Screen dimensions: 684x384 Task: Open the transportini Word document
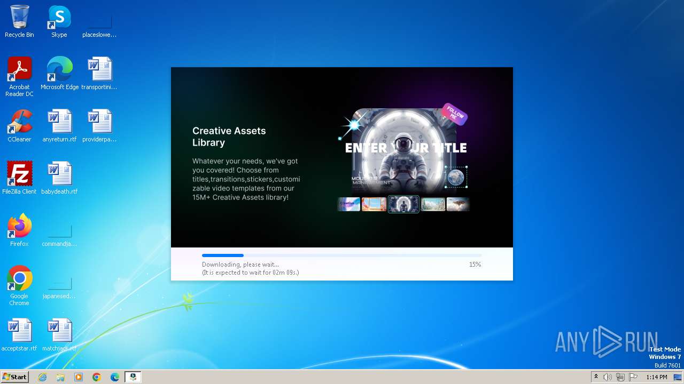pyautogui.click(x=99, y=74)
